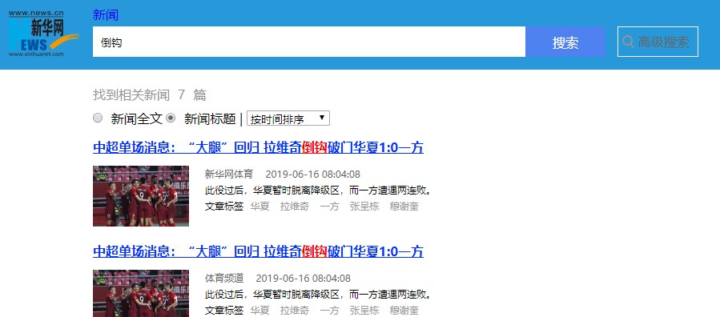Click the 穆谢奎 tag in first result

click(x=404, y=207)
